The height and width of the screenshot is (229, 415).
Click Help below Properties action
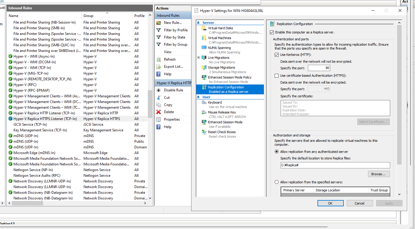tap(168, 127)
